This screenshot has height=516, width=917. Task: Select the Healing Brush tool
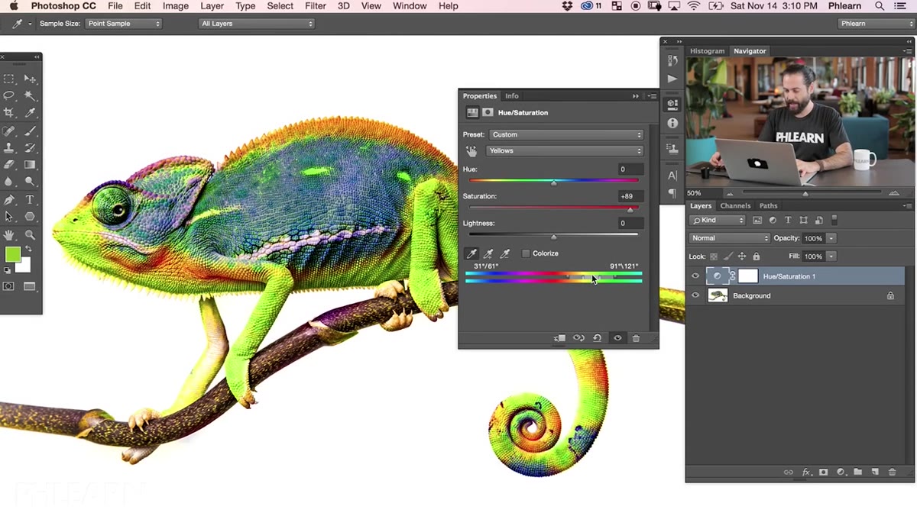[x=9, y=131]
